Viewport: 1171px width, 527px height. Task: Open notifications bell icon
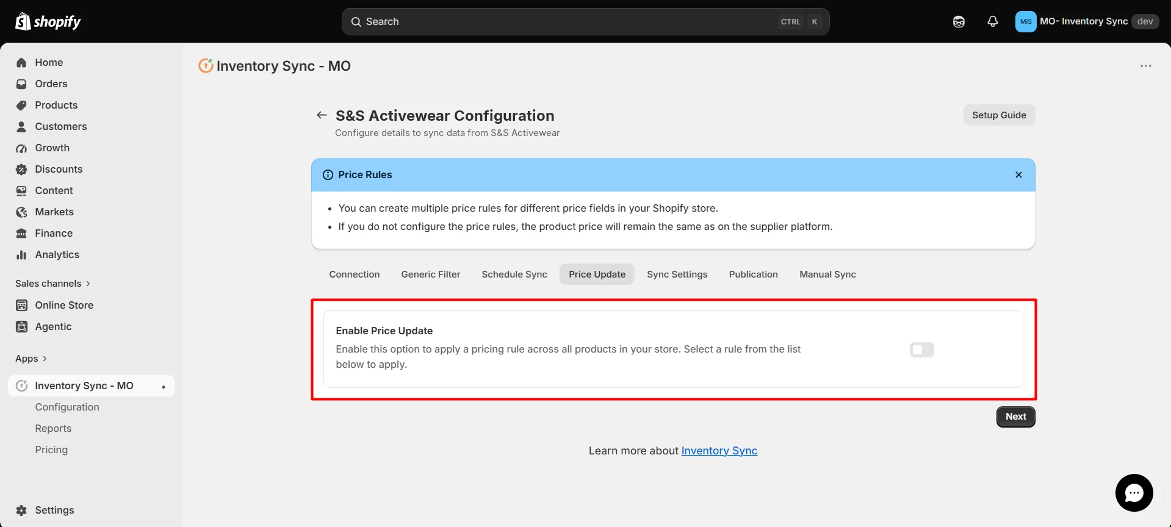pos(993,21)
